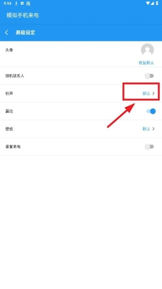162x289 pixels.
Task: Select the 壁纸 settings row label
Action: [9, 129]
